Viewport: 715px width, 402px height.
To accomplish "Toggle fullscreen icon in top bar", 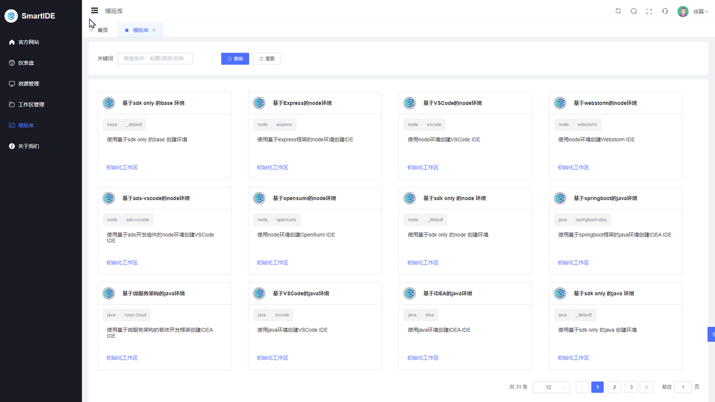I will [649, 11].
